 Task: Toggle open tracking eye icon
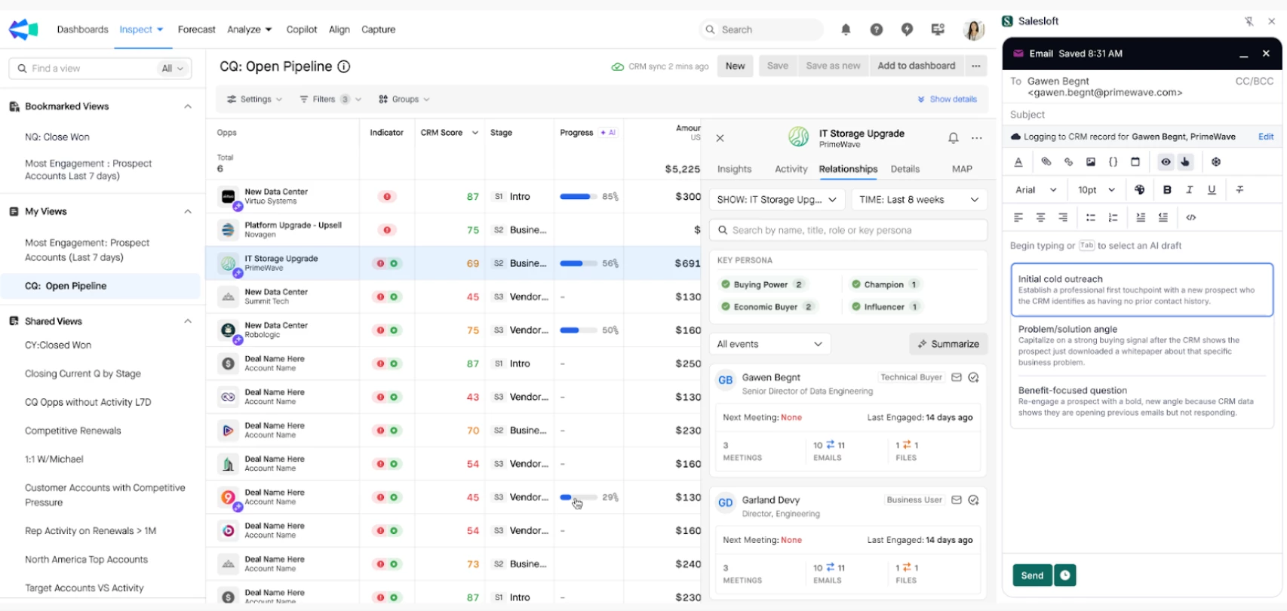[x=1166, y=161]
